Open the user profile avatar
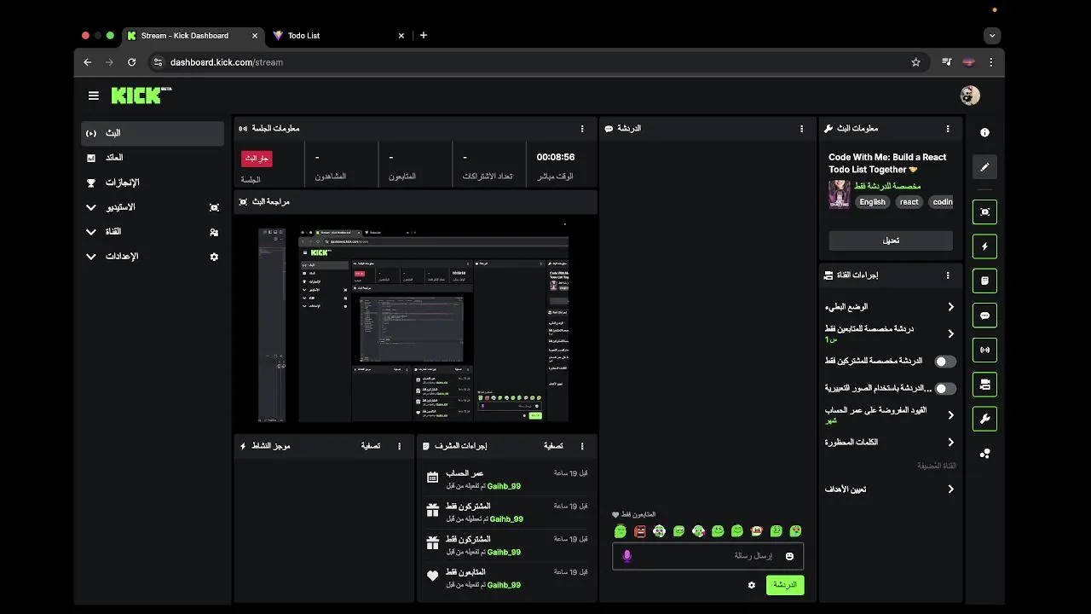The image size is (1091, 614). pos(970,96)
